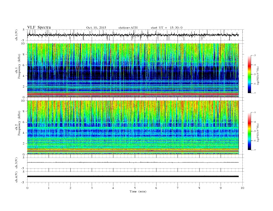
Task: Click the "8" kHz tick of ch.1 spectrogram
Action: [24, 54]
